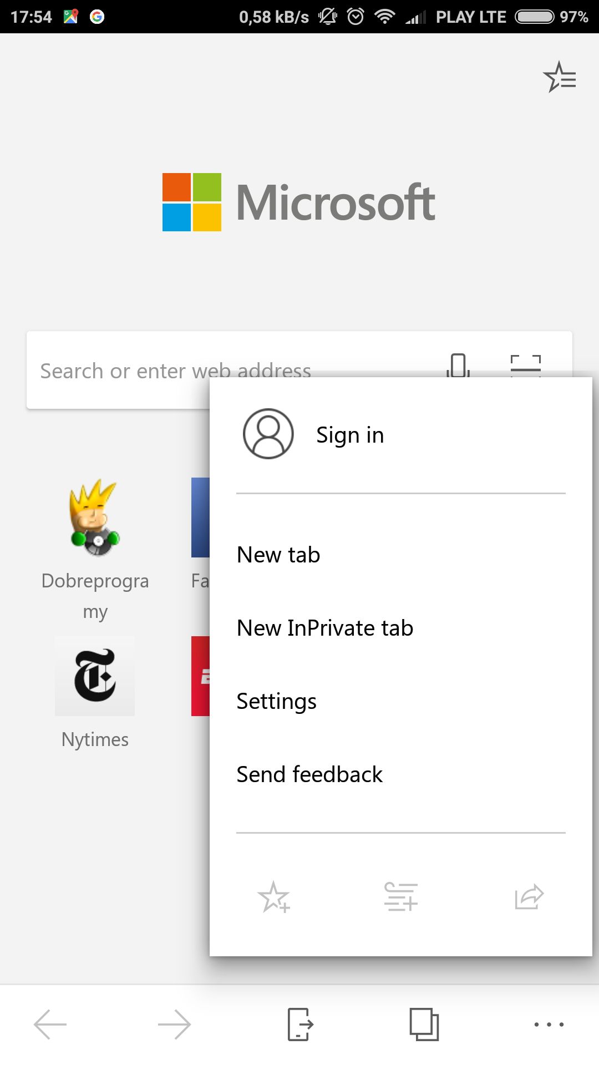Select New tab from the menu
Screen dimensions: 599x1065
tap(278, 555)
